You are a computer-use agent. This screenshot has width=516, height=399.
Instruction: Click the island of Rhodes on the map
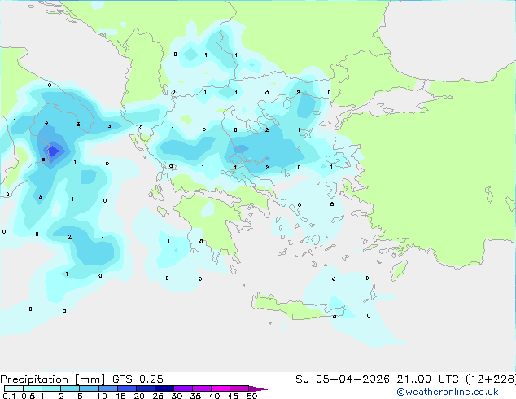pos(399,270)
